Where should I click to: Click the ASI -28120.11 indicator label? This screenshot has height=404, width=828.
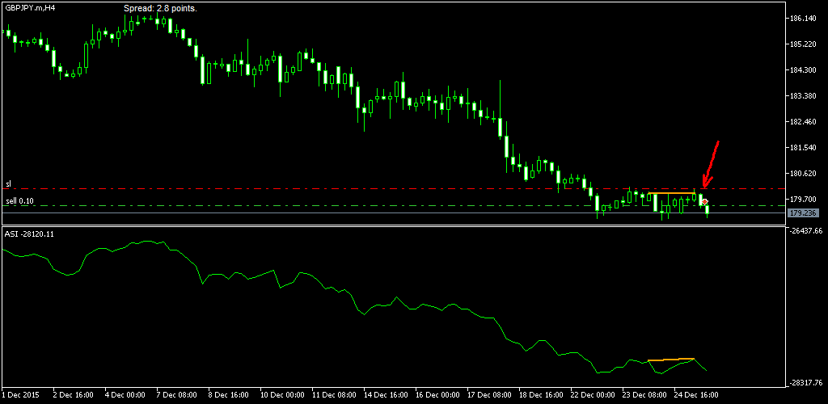tap(29, 234)
